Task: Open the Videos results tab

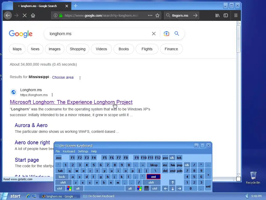Action: 101,49
